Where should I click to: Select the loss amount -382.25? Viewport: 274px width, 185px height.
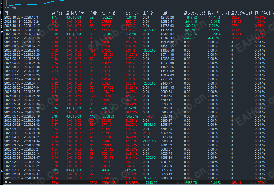point(107,17)
